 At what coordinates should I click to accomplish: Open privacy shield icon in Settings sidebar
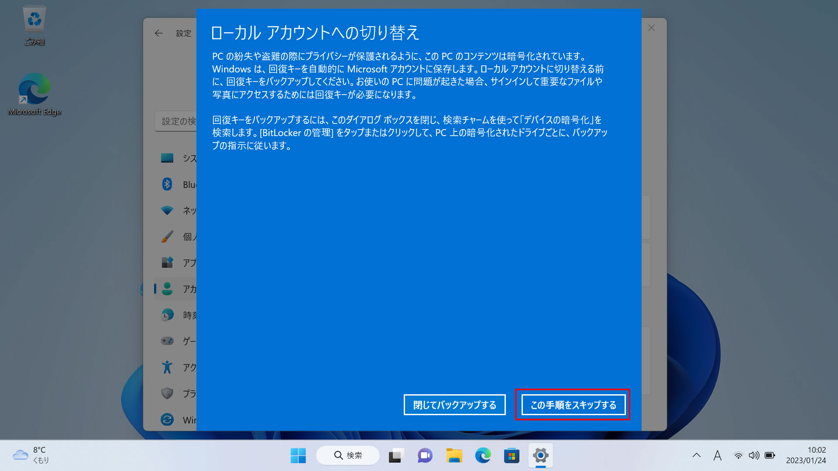[167, 393]
